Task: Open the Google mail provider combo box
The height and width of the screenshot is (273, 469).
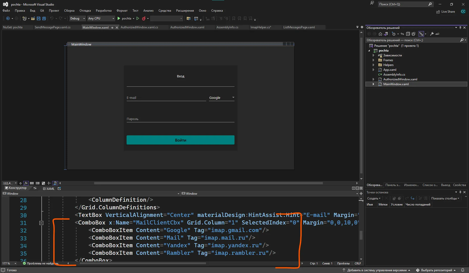Action: [222, 98]
